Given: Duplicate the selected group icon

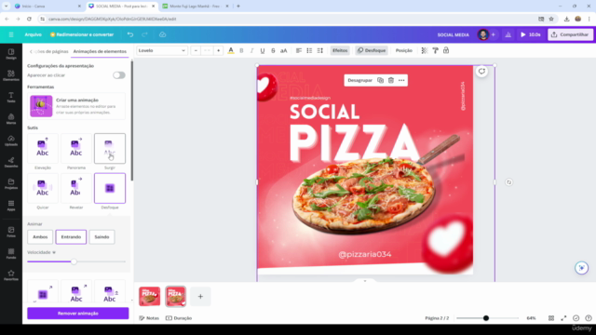Looking at the screenshot, I should (380, 80).
